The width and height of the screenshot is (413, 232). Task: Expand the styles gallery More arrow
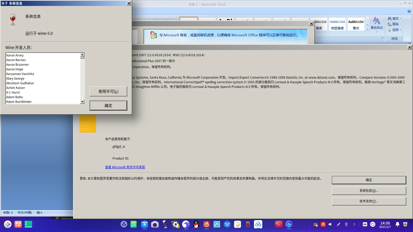[367, 29]
